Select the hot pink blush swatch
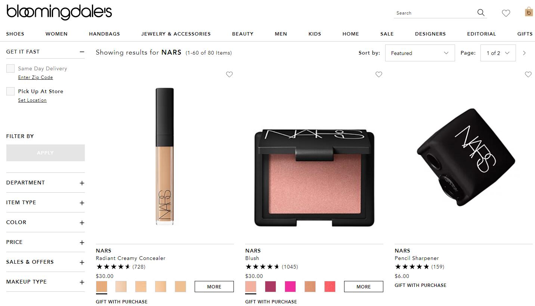Screen dimensions: 535x306 point(290,287)
